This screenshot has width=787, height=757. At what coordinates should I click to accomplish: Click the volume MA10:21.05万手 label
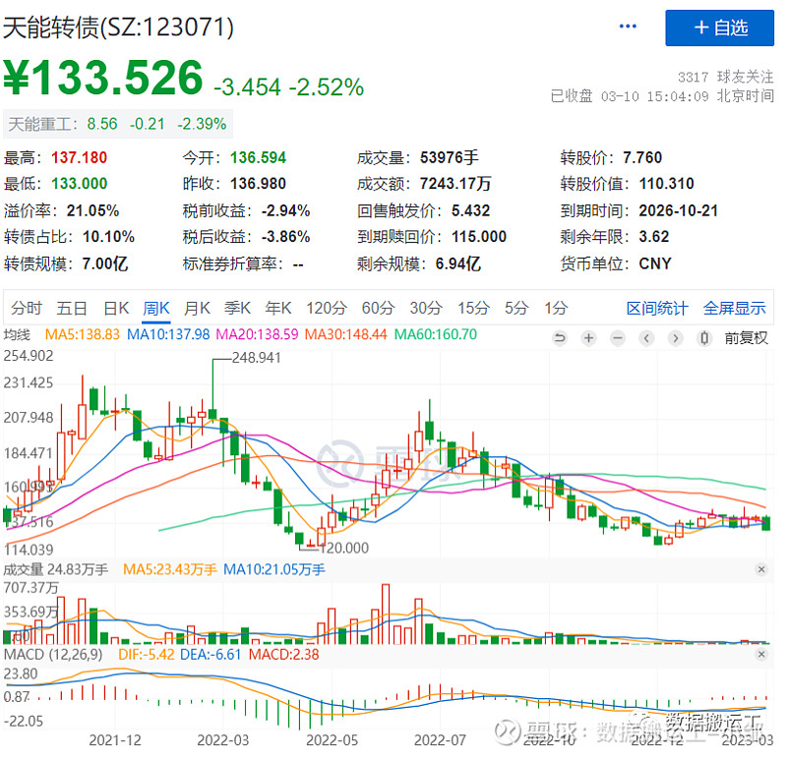click(x=274, y=569)
